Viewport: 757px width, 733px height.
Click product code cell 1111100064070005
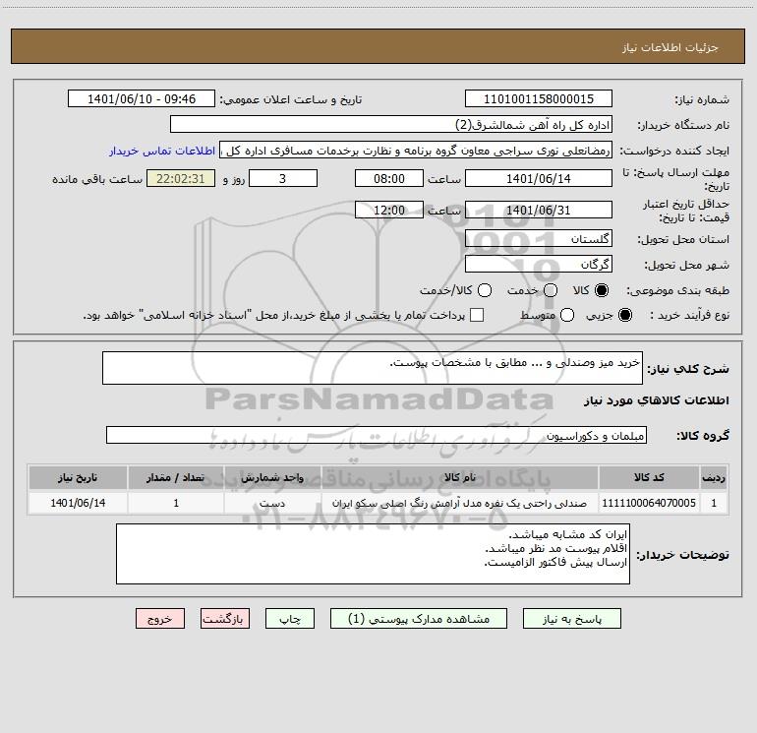tap(649, 503)
